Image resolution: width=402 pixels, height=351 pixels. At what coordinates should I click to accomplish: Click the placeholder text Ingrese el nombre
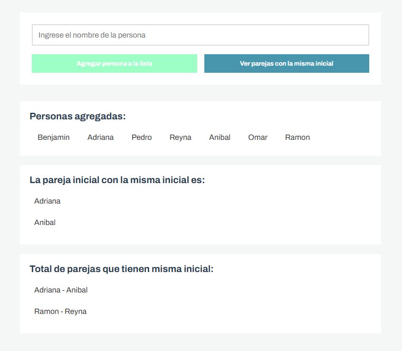click(x=92, y=35)
